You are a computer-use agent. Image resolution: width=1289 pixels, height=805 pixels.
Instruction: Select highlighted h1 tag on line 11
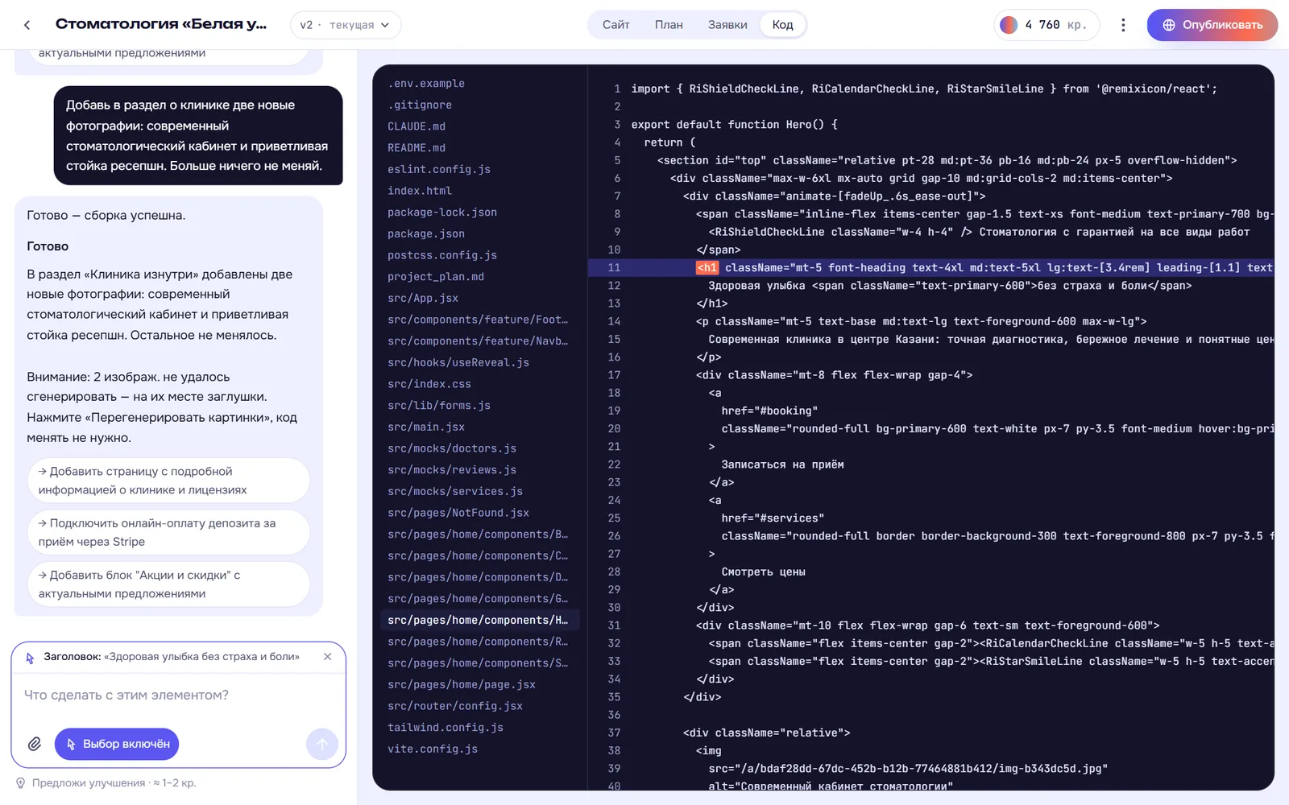coord(707,267)
